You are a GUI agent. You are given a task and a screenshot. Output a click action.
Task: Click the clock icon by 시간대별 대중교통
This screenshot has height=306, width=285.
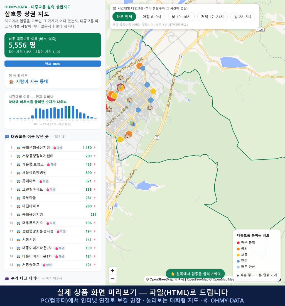pos(114,8)
